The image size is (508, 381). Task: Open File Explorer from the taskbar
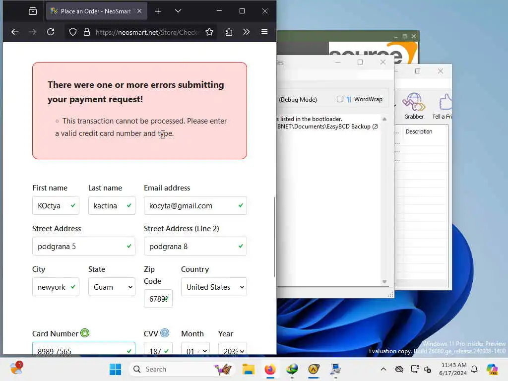(x=249, y=369)
